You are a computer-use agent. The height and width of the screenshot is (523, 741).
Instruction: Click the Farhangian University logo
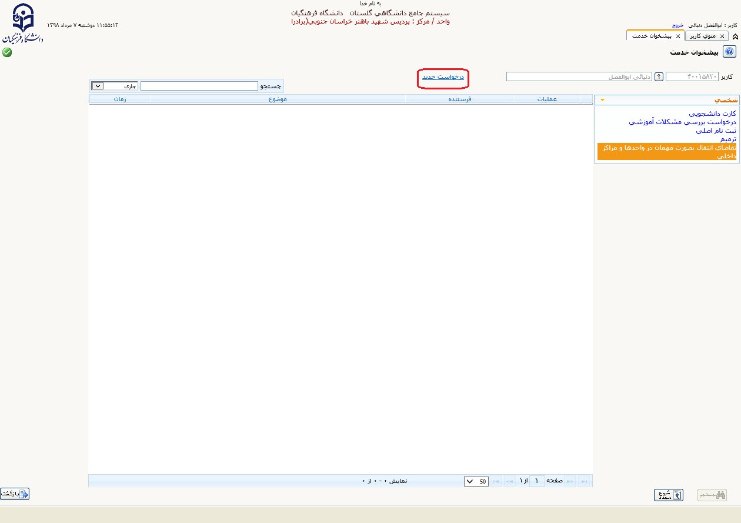[22, 24]
